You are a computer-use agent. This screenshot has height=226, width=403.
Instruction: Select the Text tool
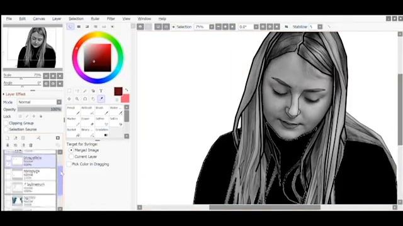click(101, 90)
